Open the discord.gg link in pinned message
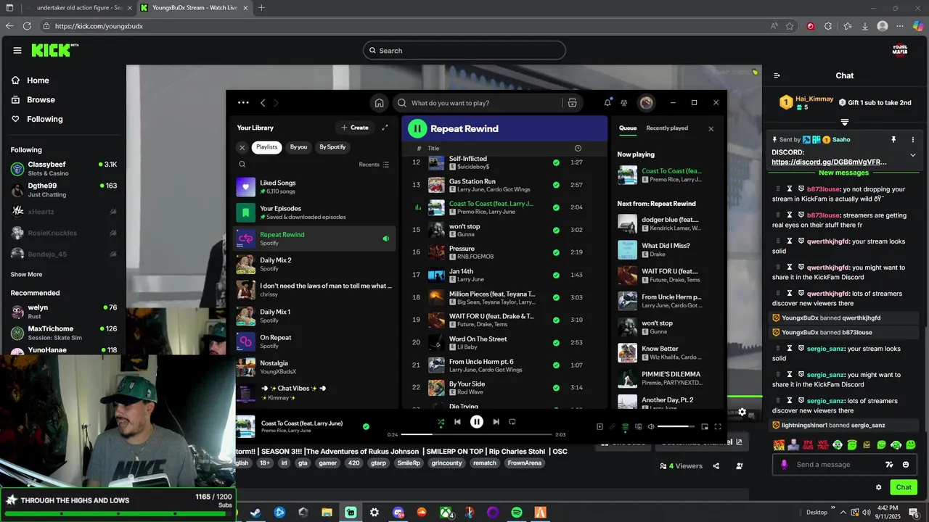The width and height of the screenshot is (929, 522). 829,162
